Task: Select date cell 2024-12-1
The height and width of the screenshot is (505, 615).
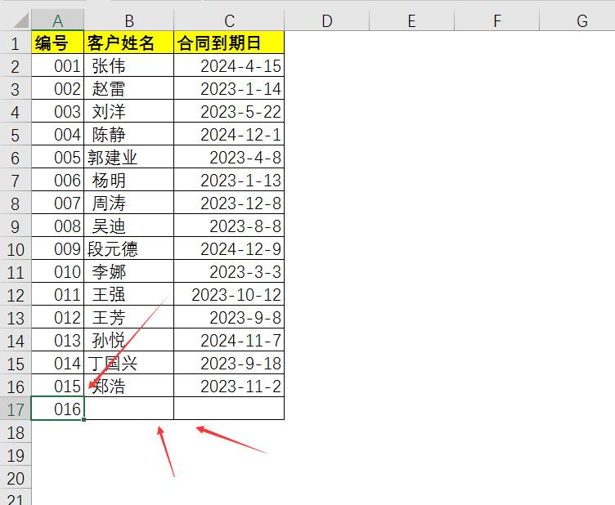Action: click(229, 134)
